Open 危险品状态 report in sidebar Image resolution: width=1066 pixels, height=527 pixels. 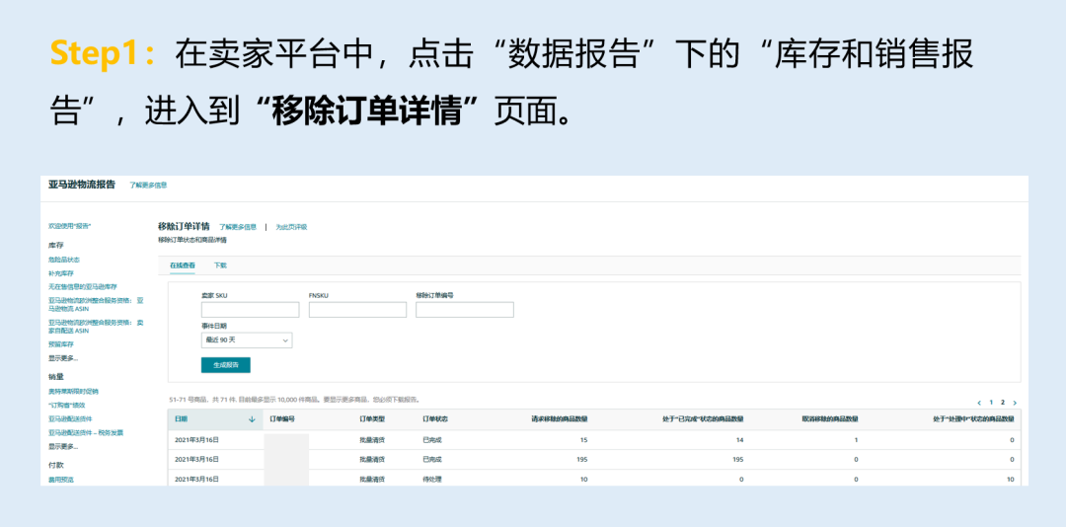pos(64,260)
